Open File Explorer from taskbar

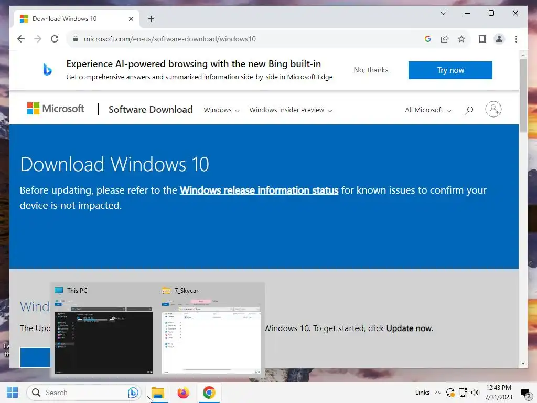pyautogui.click(x=158, y=393)
